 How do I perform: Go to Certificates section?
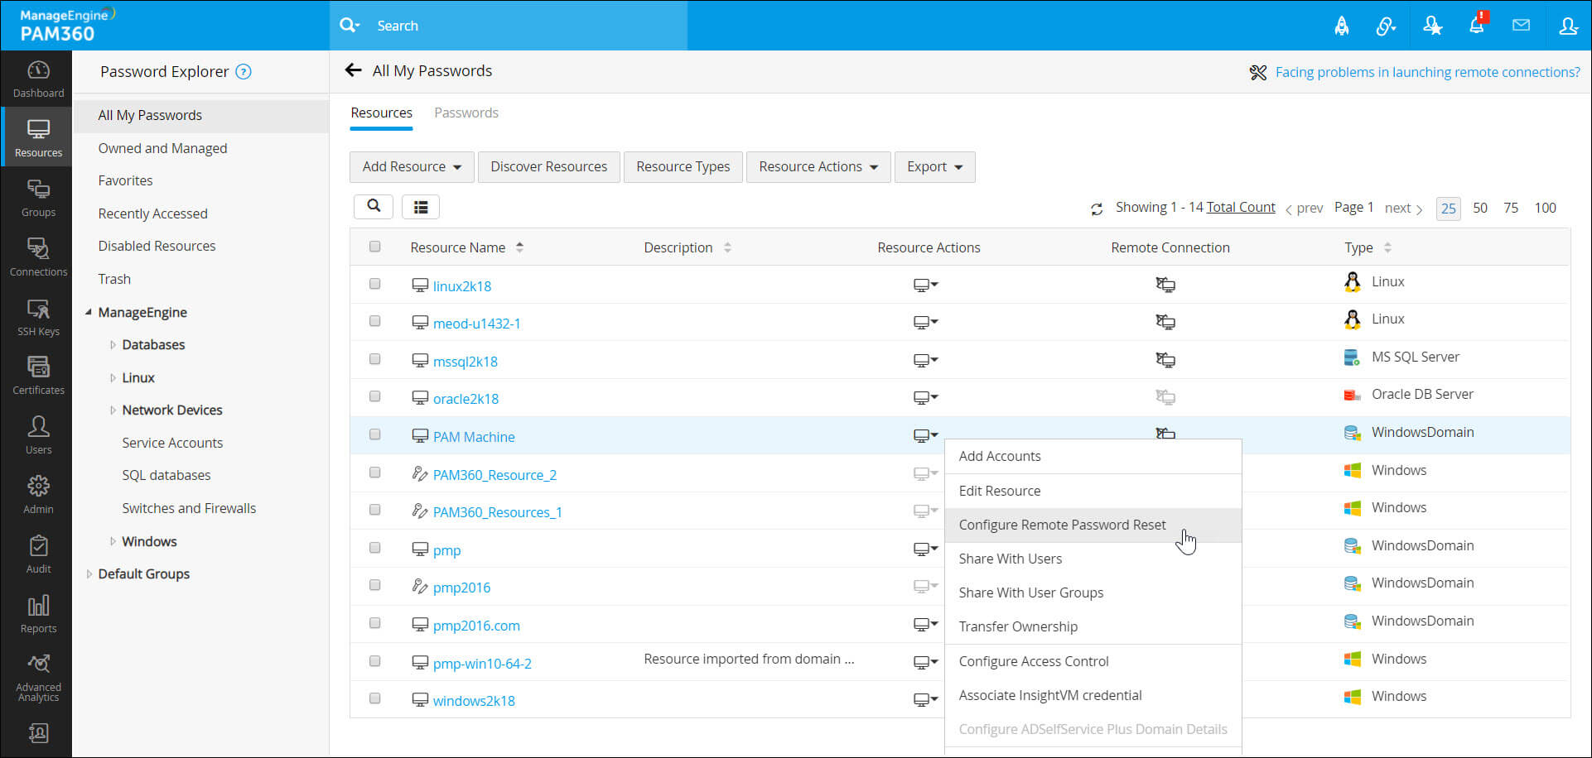[38, 377]
